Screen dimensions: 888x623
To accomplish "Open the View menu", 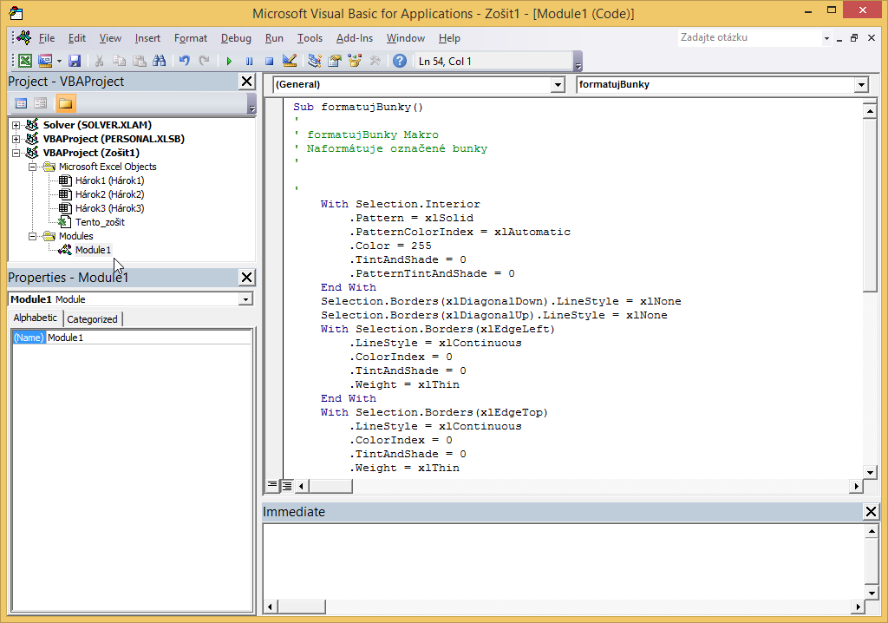I will tap(110, 38).
